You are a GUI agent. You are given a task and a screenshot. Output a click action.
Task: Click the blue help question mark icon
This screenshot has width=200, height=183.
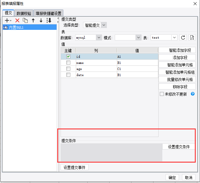tap(193, 94)
